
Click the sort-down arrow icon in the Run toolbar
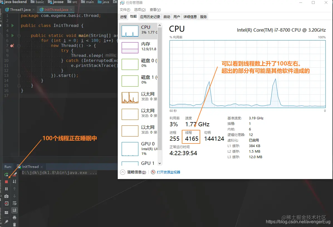click(x=14, y=182)
